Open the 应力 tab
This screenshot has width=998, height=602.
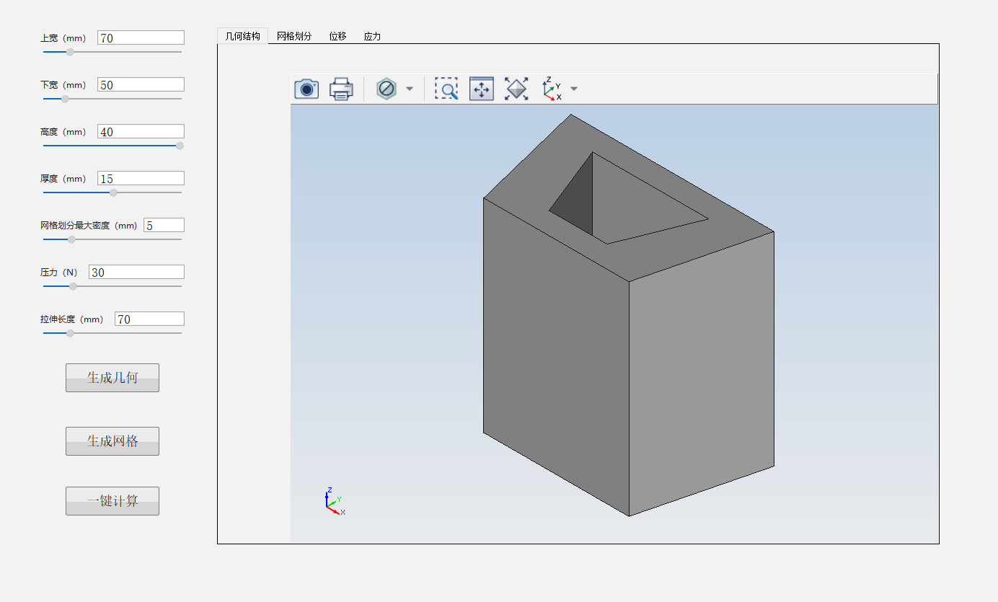(x=372, y=36)
